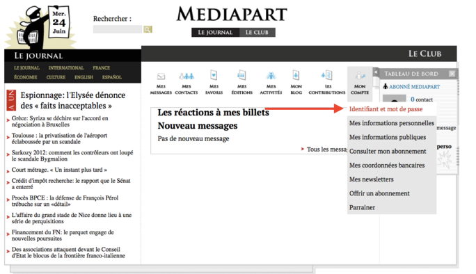Open the Mon Blog icon

point(296,75)
